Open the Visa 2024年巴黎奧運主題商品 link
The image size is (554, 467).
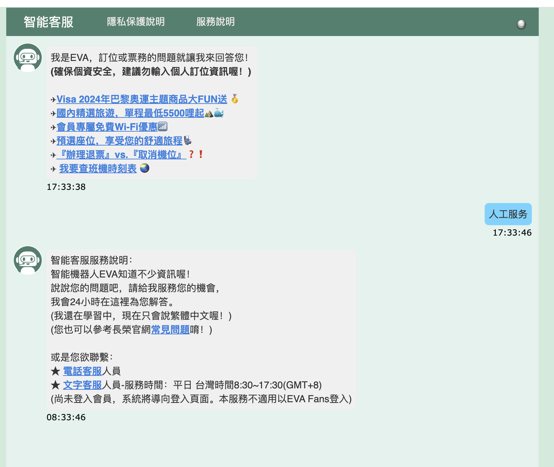[x=141, y=99]
